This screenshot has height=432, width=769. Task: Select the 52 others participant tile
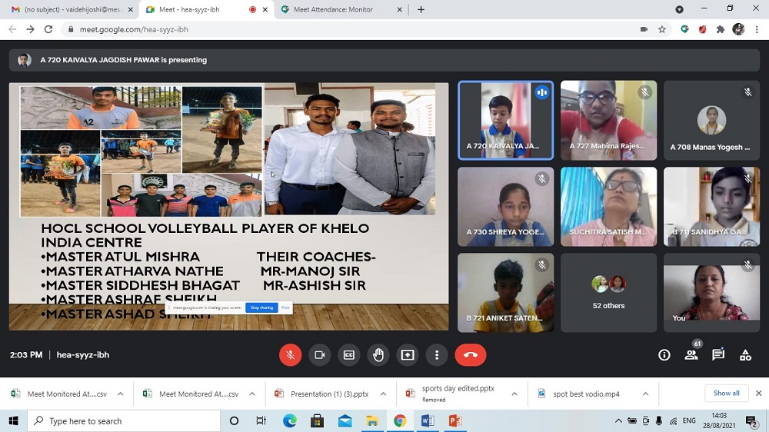608,293
